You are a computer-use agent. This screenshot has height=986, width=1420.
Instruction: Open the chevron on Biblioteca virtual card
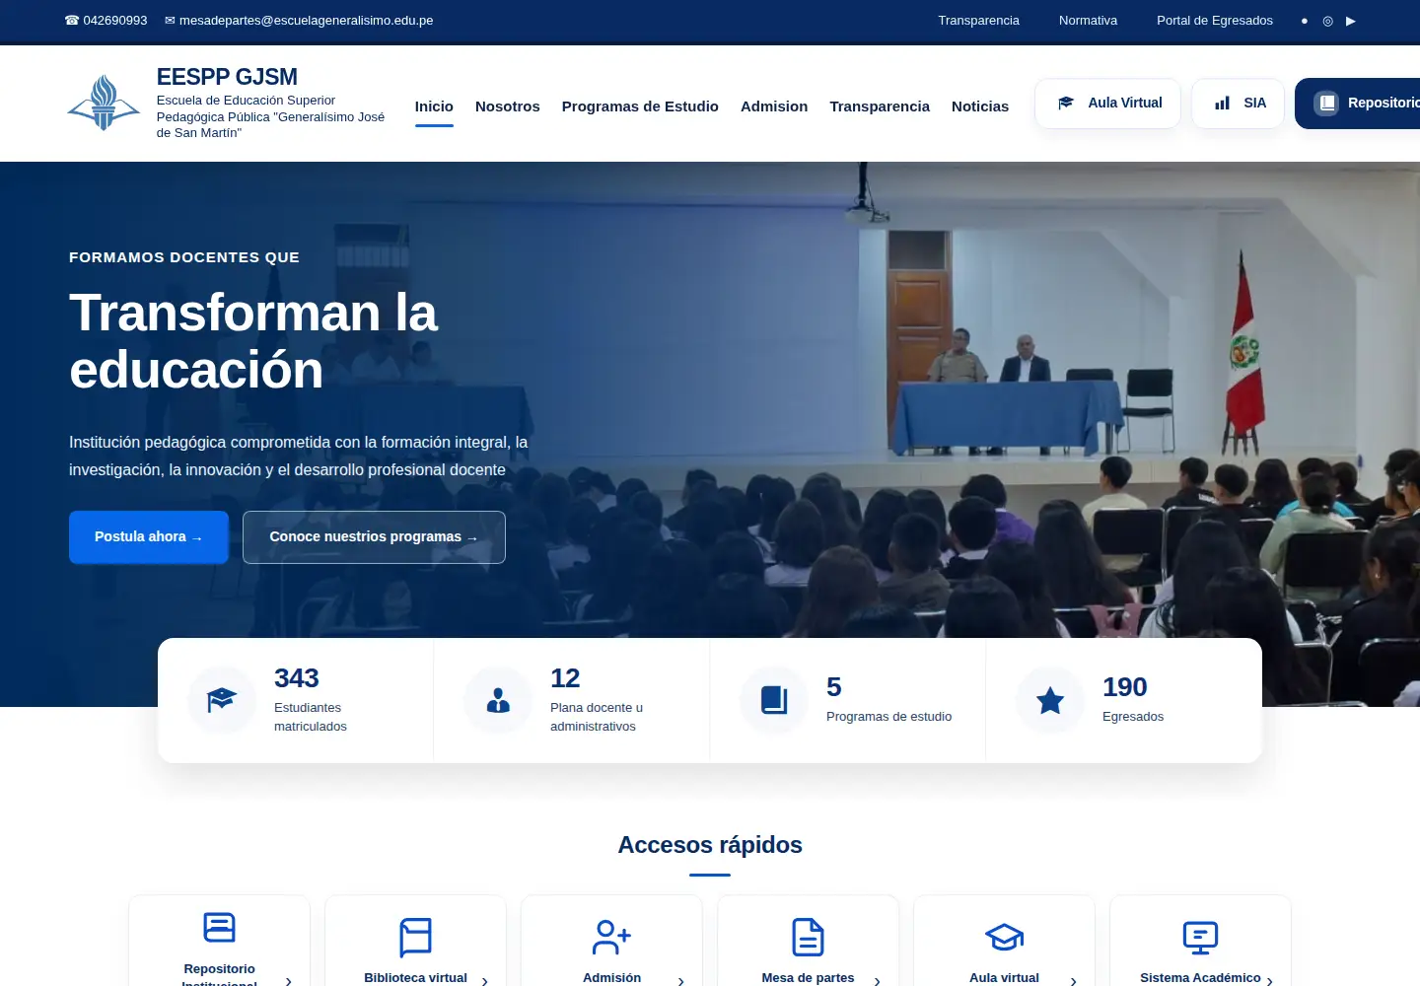coord(484,981)
